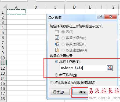Screen dimensions: 120x102
Task: Click the Table icon beside 表(T)
Action: (57, 31)
